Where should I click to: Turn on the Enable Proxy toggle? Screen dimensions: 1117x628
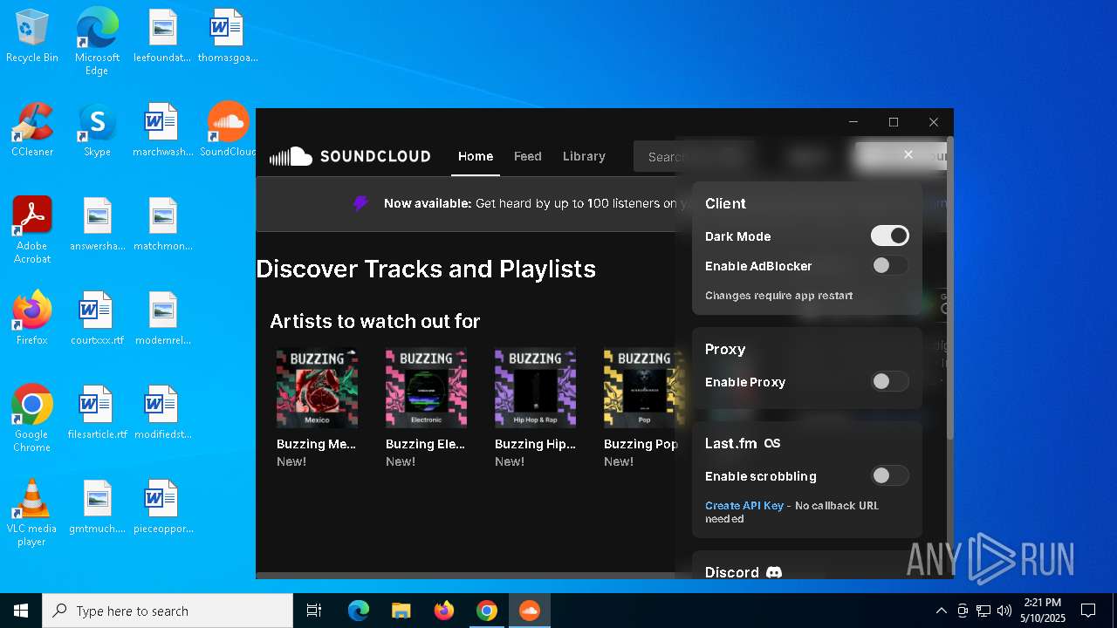coord(890,381)
